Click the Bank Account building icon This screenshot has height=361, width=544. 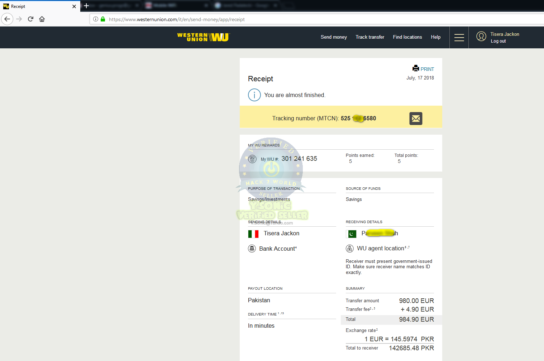click(252, 249)
